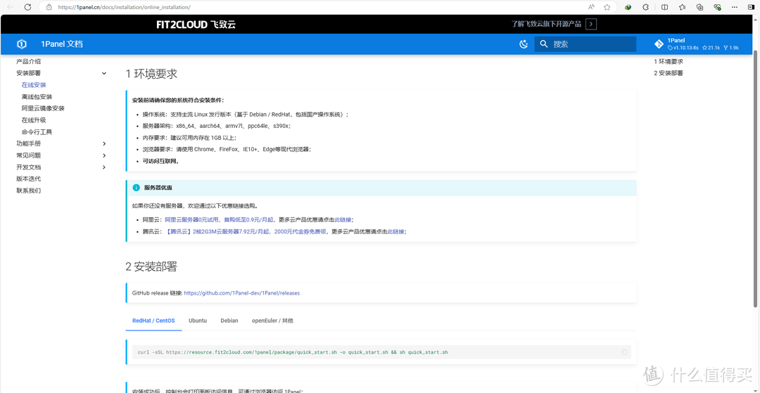Open Collections icon in browser toolbar
760x393 pixels.
click(x=700, y=7)
